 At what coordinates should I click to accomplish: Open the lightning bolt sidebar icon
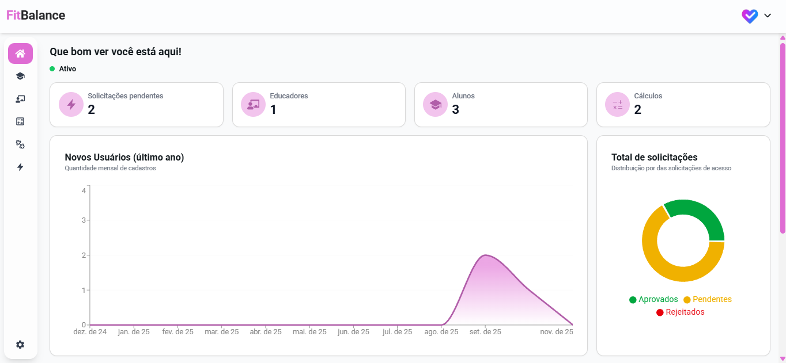(20, 167)
